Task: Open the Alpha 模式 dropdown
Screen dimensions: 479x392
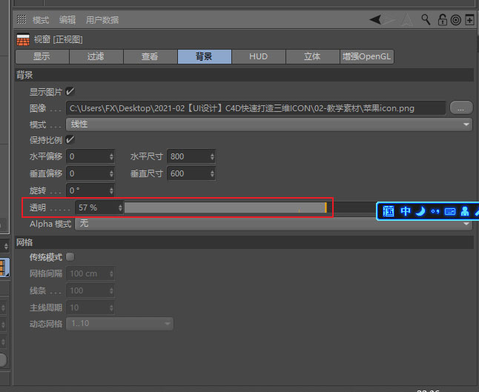Action: click(x=274, y=224)
